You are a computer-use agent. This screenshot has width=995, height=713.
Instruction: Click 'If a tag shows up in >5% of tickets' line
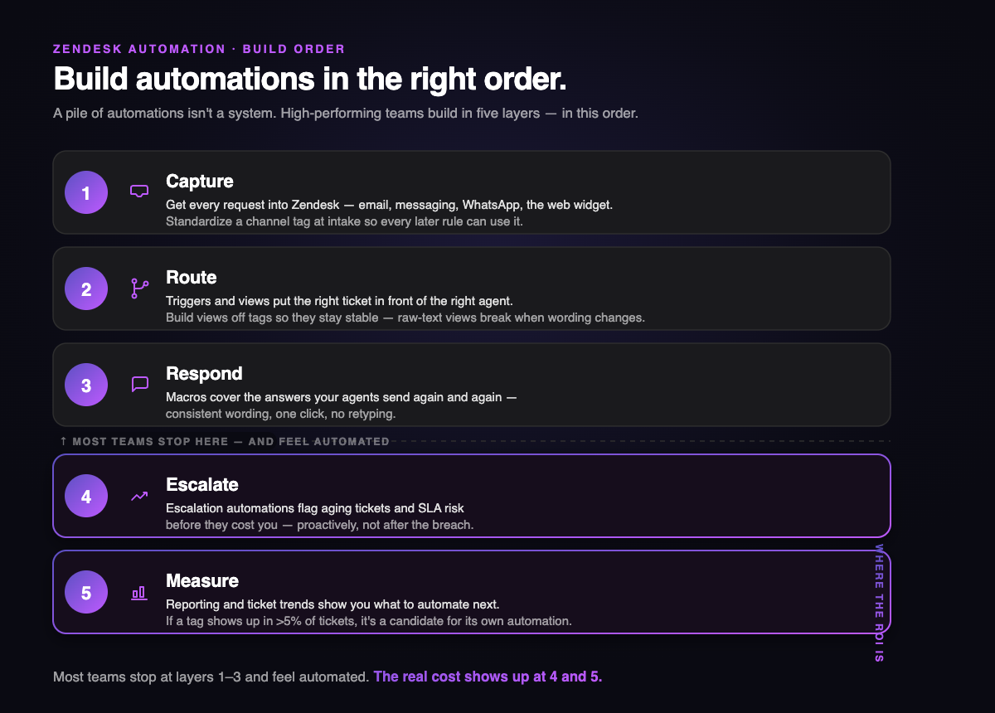coord(369,621)
